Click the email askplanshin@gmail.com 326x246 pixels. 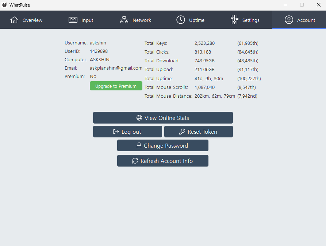coord(116,68)
